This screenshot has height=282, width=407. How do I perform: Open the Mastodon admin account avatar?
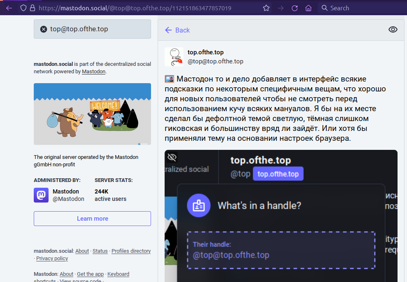pyautogui.click(x=41, y=195)
